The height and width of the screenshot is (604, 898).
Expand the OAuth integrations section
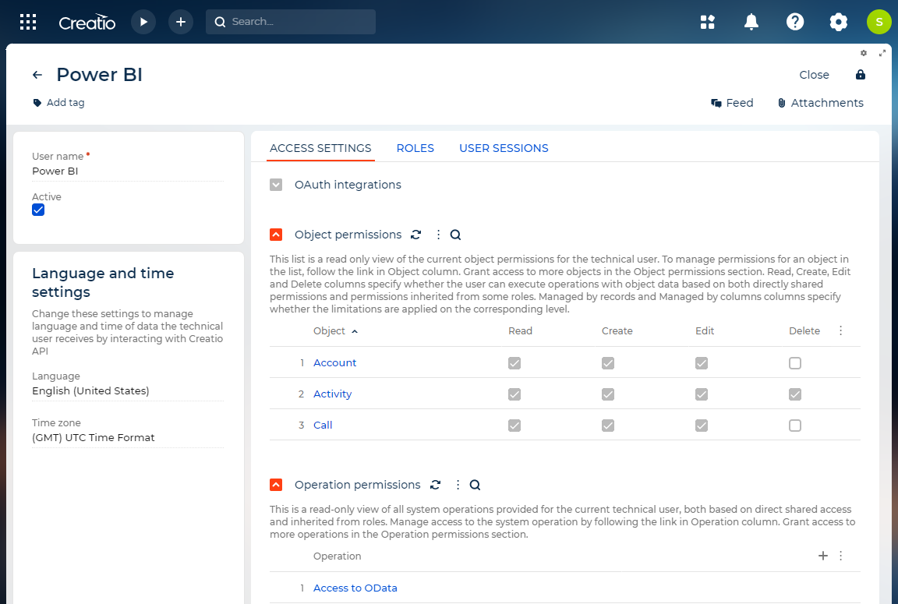[x=276, y=185]
